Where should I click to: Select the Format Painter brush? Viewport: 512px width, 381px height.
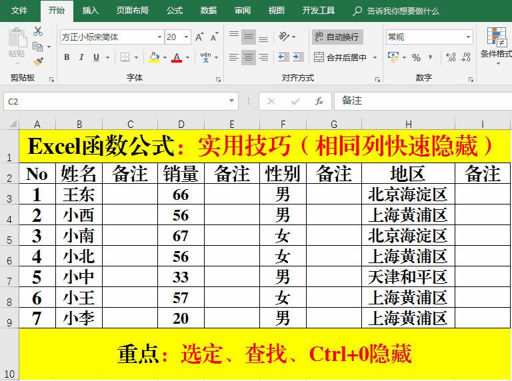[x=38, y=61]
